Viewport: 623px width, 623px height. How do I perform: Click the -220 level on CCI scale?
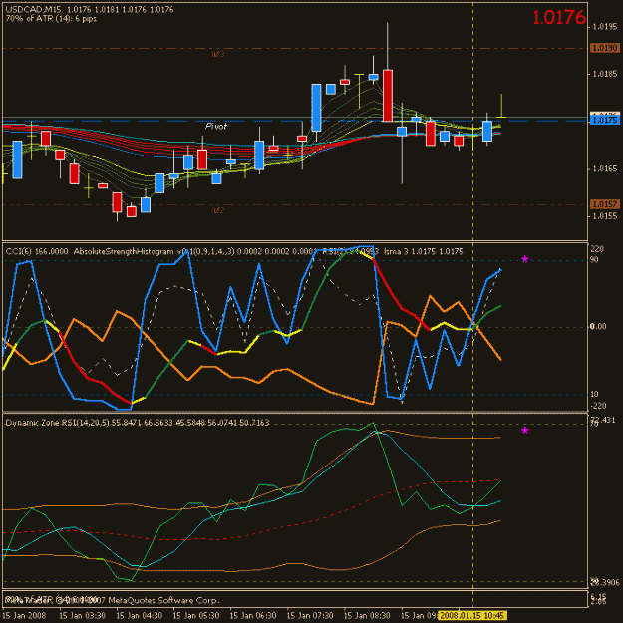[x=598, y=406]
